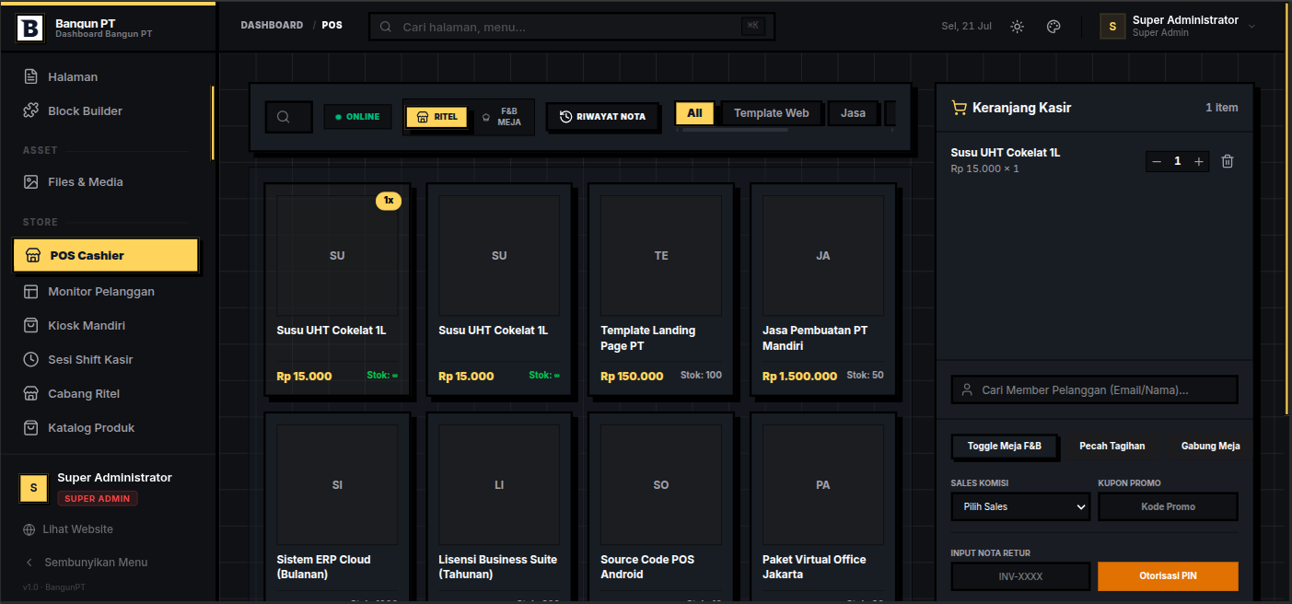Click the sun light-mode icon in header
Viewport: 1292px width, 604px height.
point(1017,27)
